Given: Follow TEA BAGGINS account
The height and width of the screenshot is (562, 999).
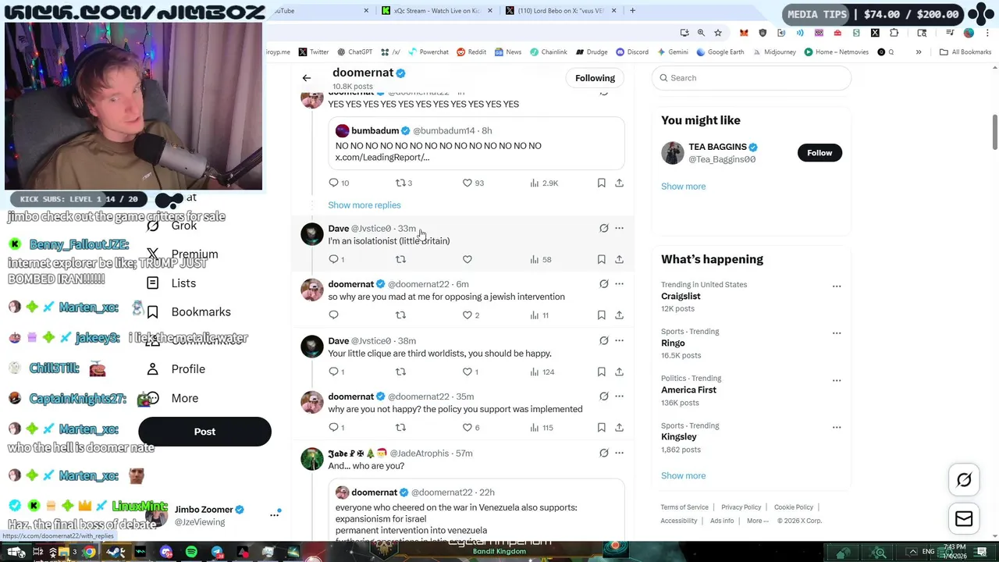Looking at the screenshot, I should pyautogui.click(x=819, y=153).
